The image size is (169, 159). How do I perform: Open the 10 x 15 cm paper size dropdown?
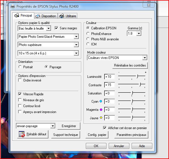48,53
